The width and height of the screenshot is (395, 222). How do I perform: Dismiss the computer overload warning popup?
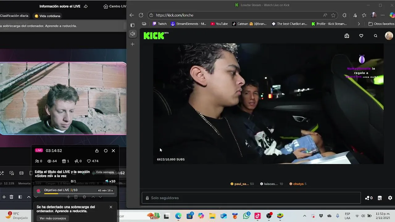pos(111,207)
